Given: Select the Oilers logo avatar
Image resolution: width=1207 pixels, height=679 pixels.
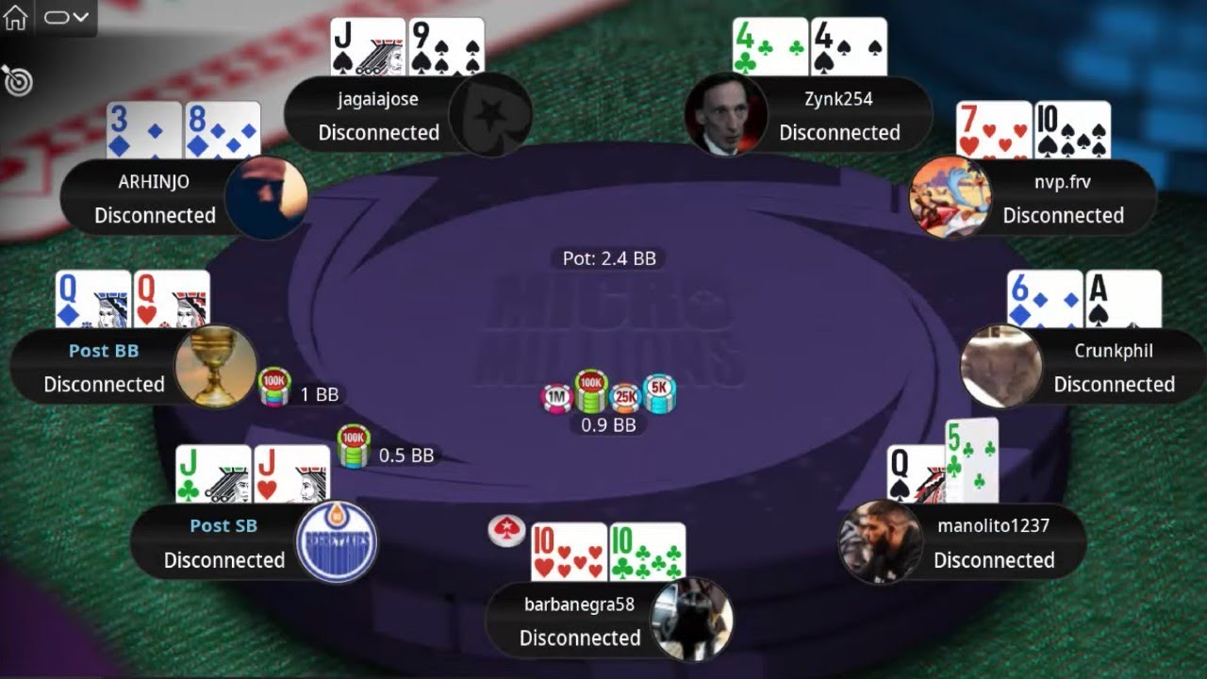Looking at the screenshot, I should click(x=337, y=541).
